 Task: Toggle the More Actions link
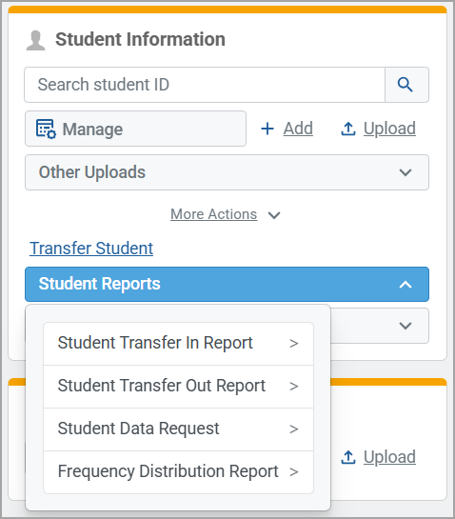(214, 214)
